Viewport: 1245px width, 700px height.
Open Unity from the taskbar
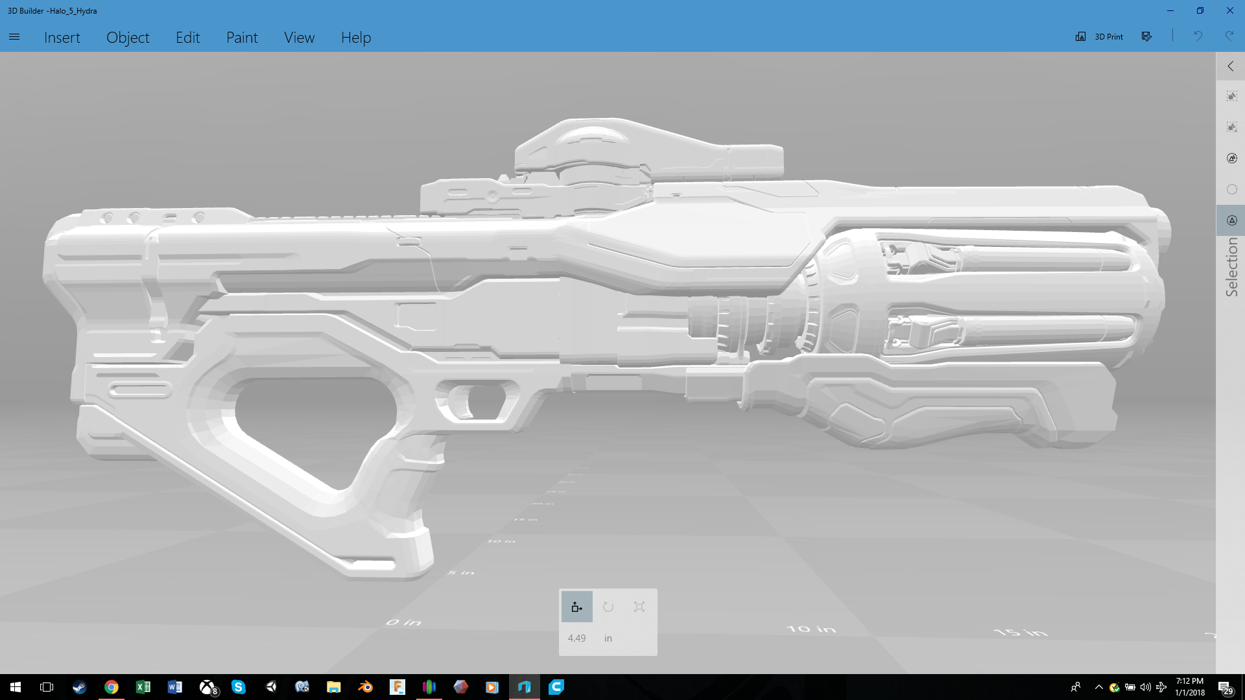271,687
